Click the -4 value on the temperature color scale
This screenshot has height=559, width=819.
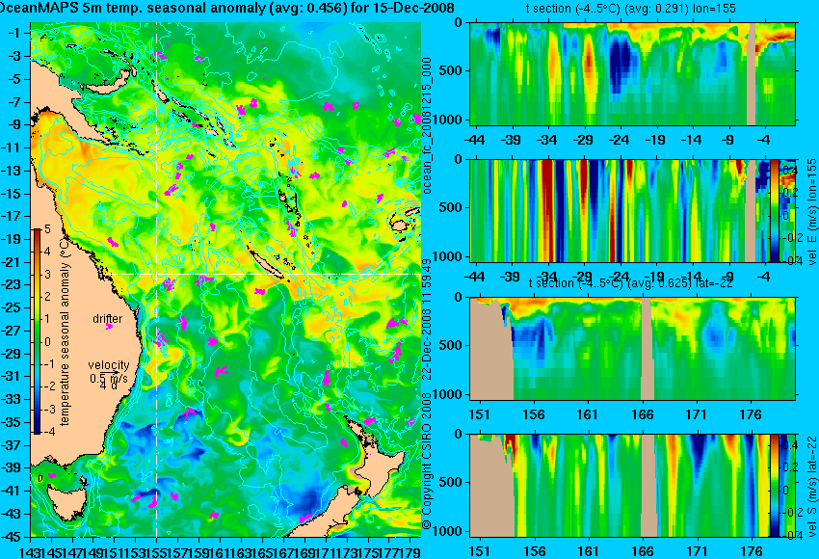coord(46,432)
